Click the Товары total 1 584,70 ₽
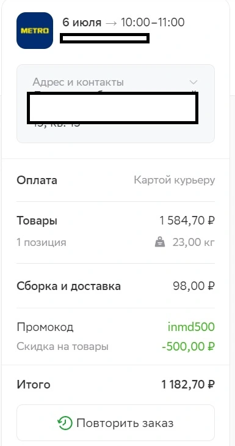Viewport: 235px width, 446px height. click(x=187, y=220)
